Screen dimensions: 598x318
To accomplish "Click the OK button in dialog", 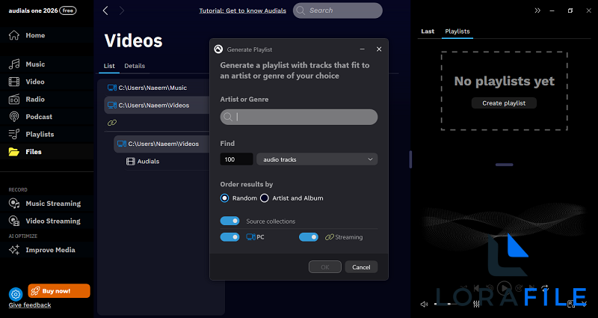I will [325, 267].
